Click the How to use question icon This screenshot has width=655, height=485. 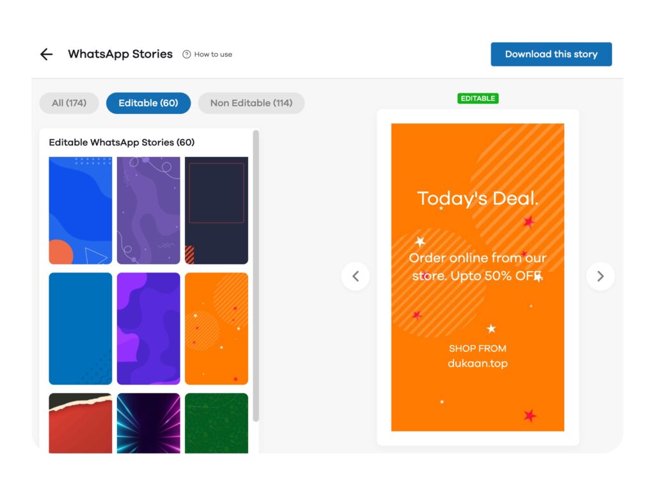[x=186, y=54]
